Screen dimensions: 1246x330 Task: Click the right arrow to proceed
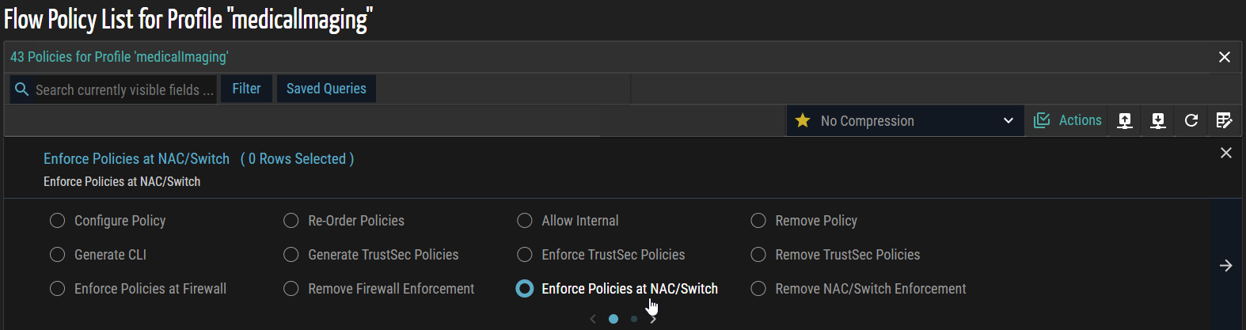tap(1225, 265)
